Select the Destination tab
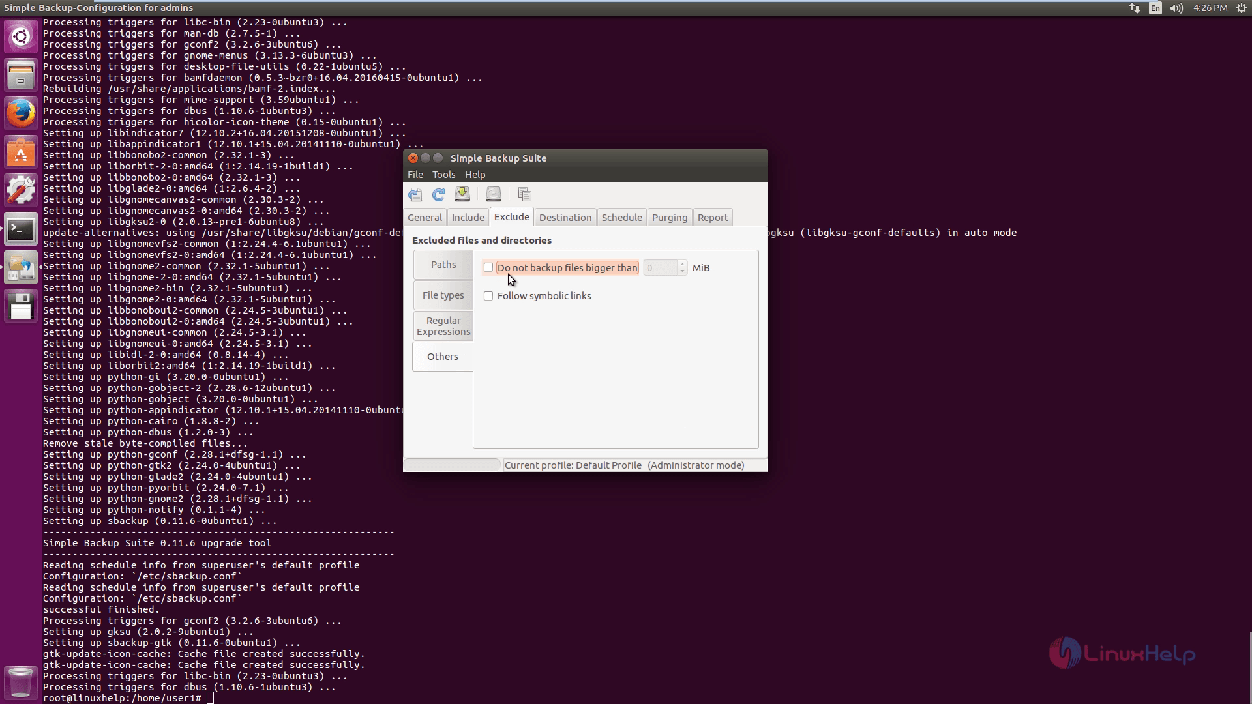Screen dimensions: 1252x704 point(565,216)
